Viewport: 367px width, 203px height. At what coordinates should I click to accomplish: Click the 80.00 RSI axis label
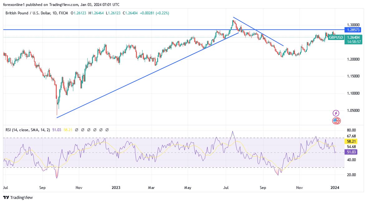point(351,130)
